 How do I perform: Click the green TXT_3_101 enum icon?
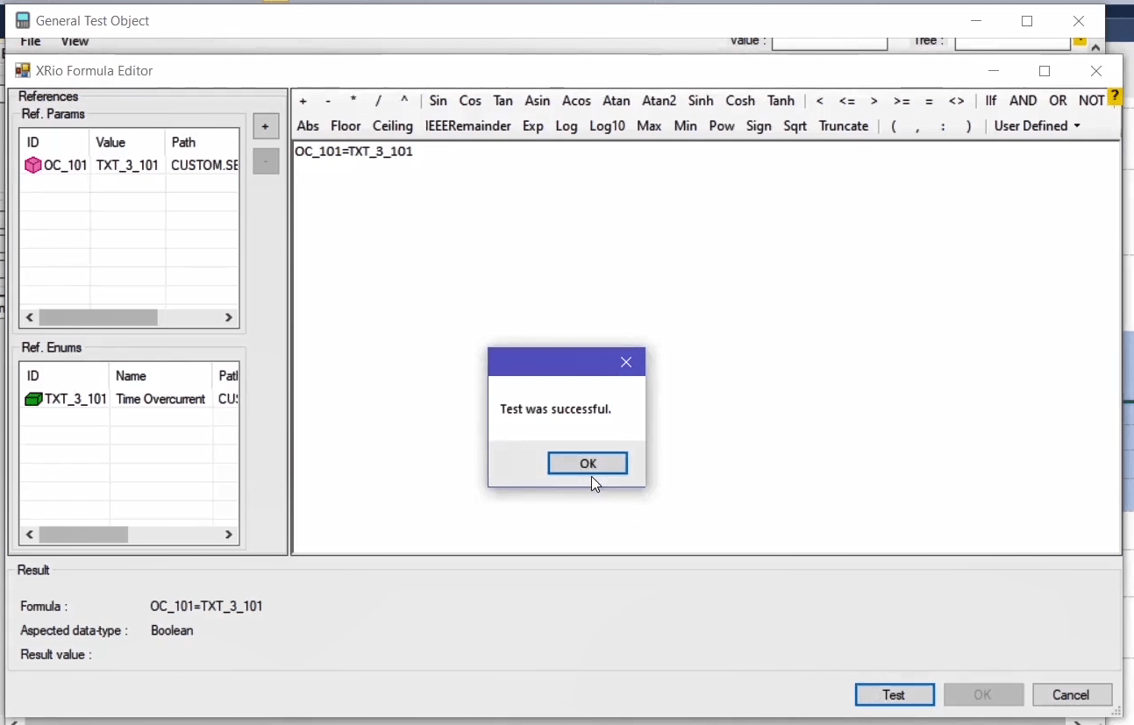33,399
